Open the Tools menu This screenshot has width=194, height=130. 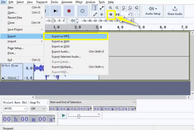pos(102,2)
